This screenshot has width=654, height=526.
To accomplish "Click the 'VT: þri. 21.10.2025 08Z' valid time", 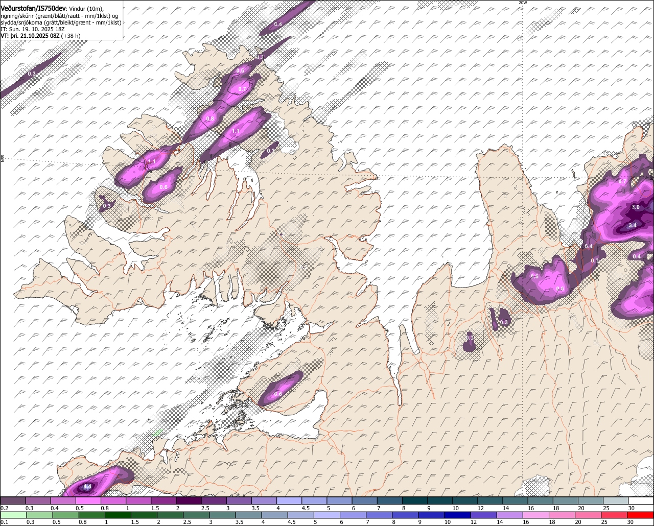I will (30, 36).
